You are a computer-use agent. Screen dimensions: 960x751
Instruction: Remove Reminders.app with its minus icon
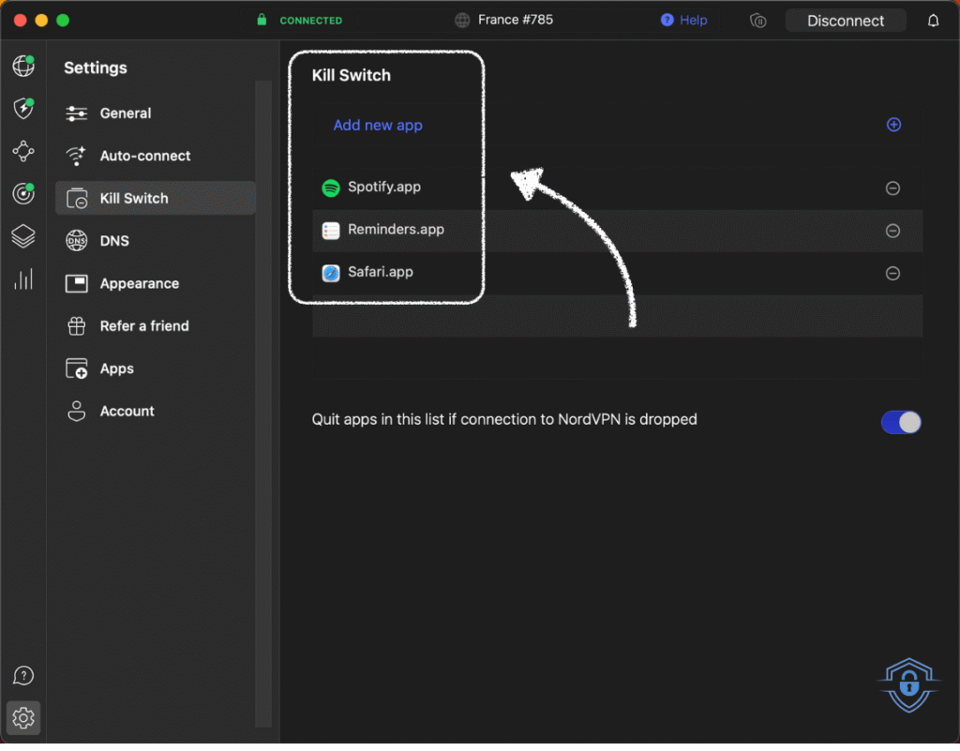tap(892, 231)
